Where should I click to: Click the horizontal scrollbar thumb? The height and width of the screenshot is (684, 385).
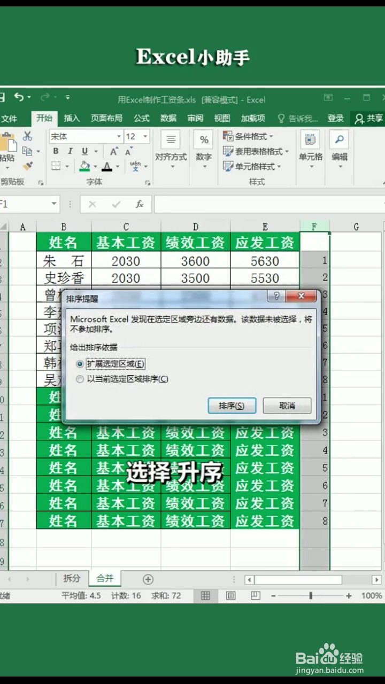[x=298, y=580]
